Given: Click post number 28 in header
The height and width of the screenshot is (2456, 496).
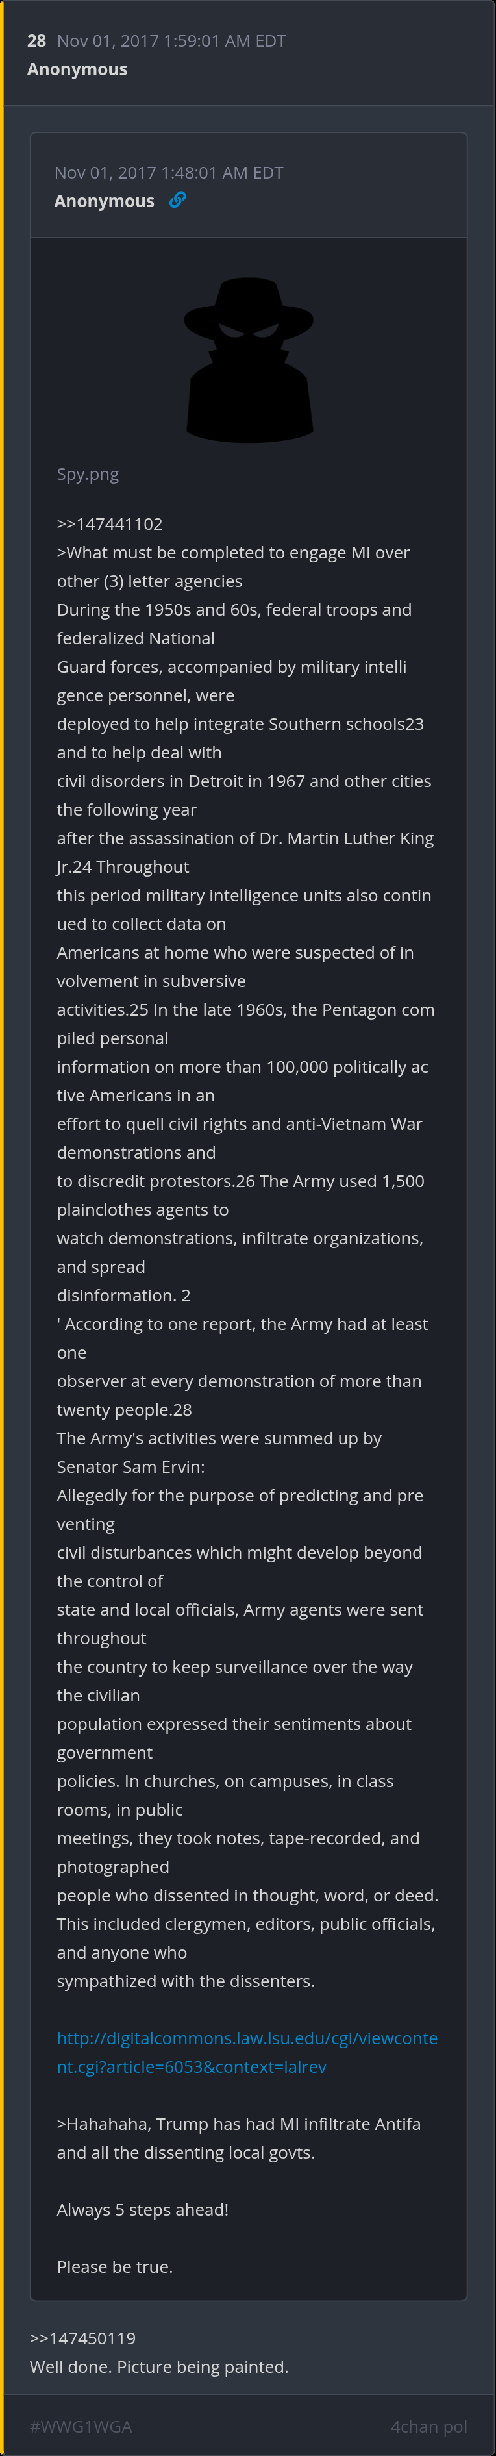Looking at the screenshot, I should coord(36,41).
